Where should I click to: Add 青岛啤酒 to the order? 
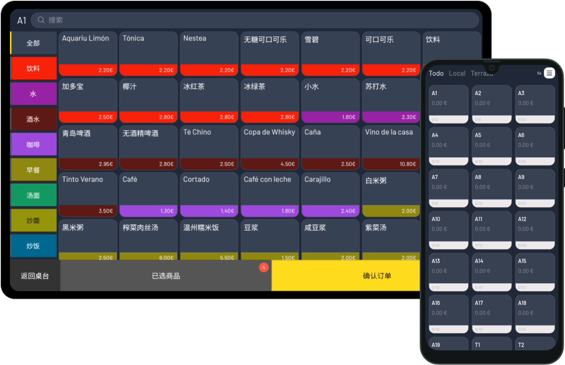(x=88, y=147)
